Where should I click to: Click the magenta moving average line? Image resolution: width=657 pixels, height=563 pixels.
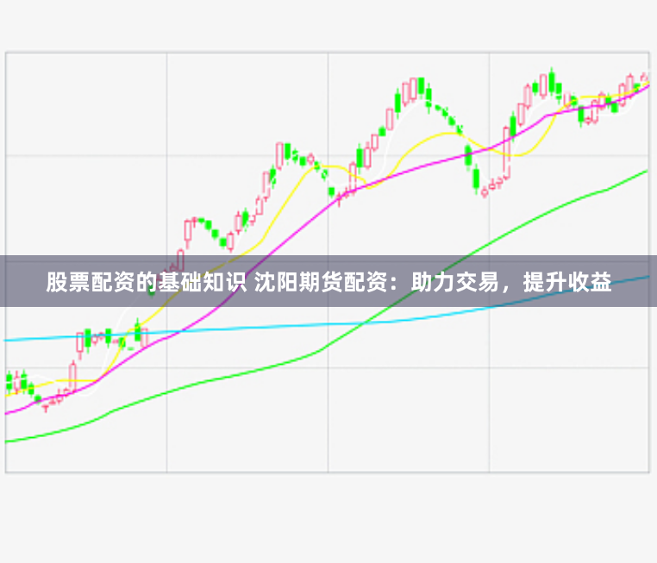[x=419, y=167]
